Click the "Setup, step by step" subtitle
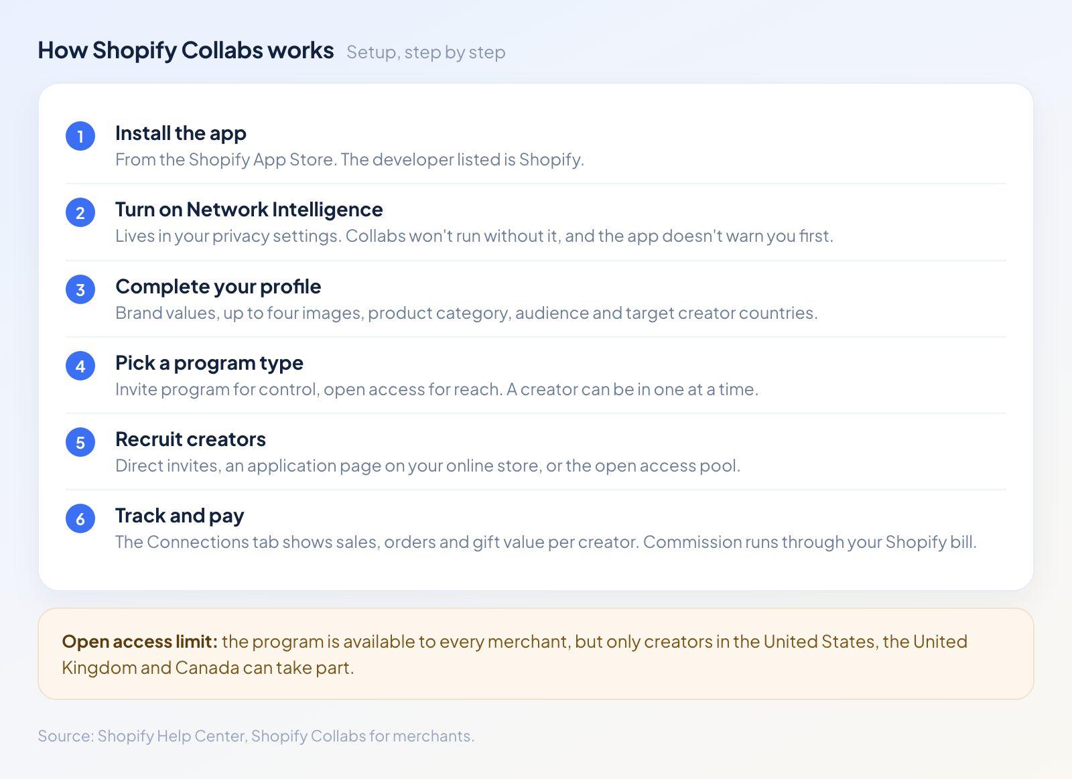Image resolution: width=1072 pixels, height=779 pixels. [425, 52]
